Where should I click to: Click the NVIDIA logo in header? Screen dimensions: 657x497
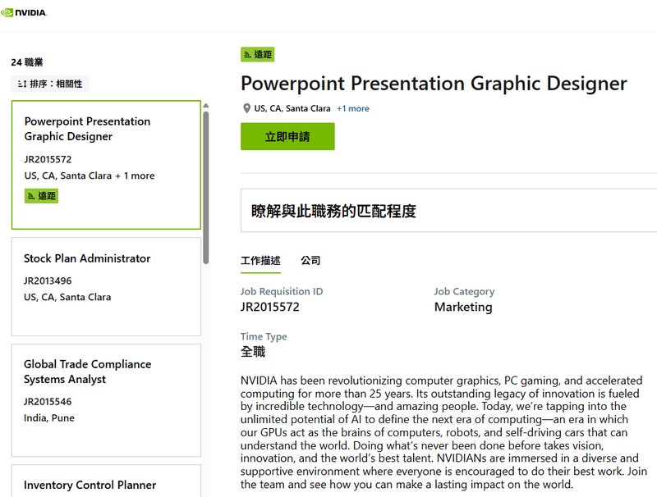click(x=24, y=12)
